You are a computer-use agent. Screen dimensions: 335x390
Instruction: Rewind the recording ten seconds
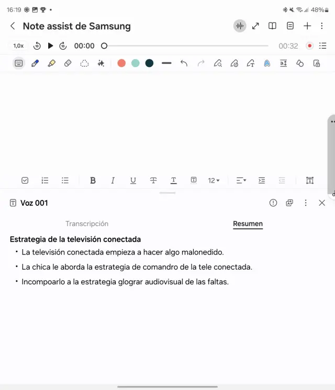(37, 46)
